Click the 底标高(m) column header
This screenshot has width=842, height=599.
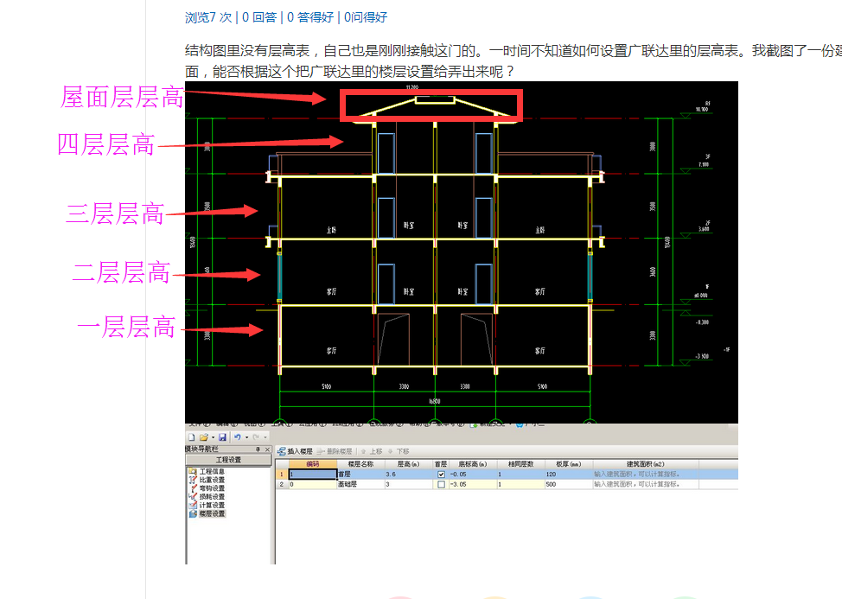(x=473, y=464)
